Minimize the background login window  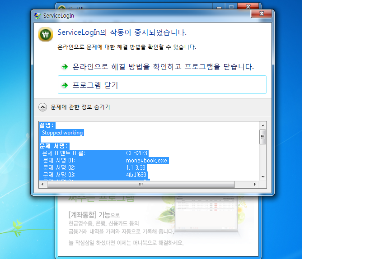pos(219,6)
